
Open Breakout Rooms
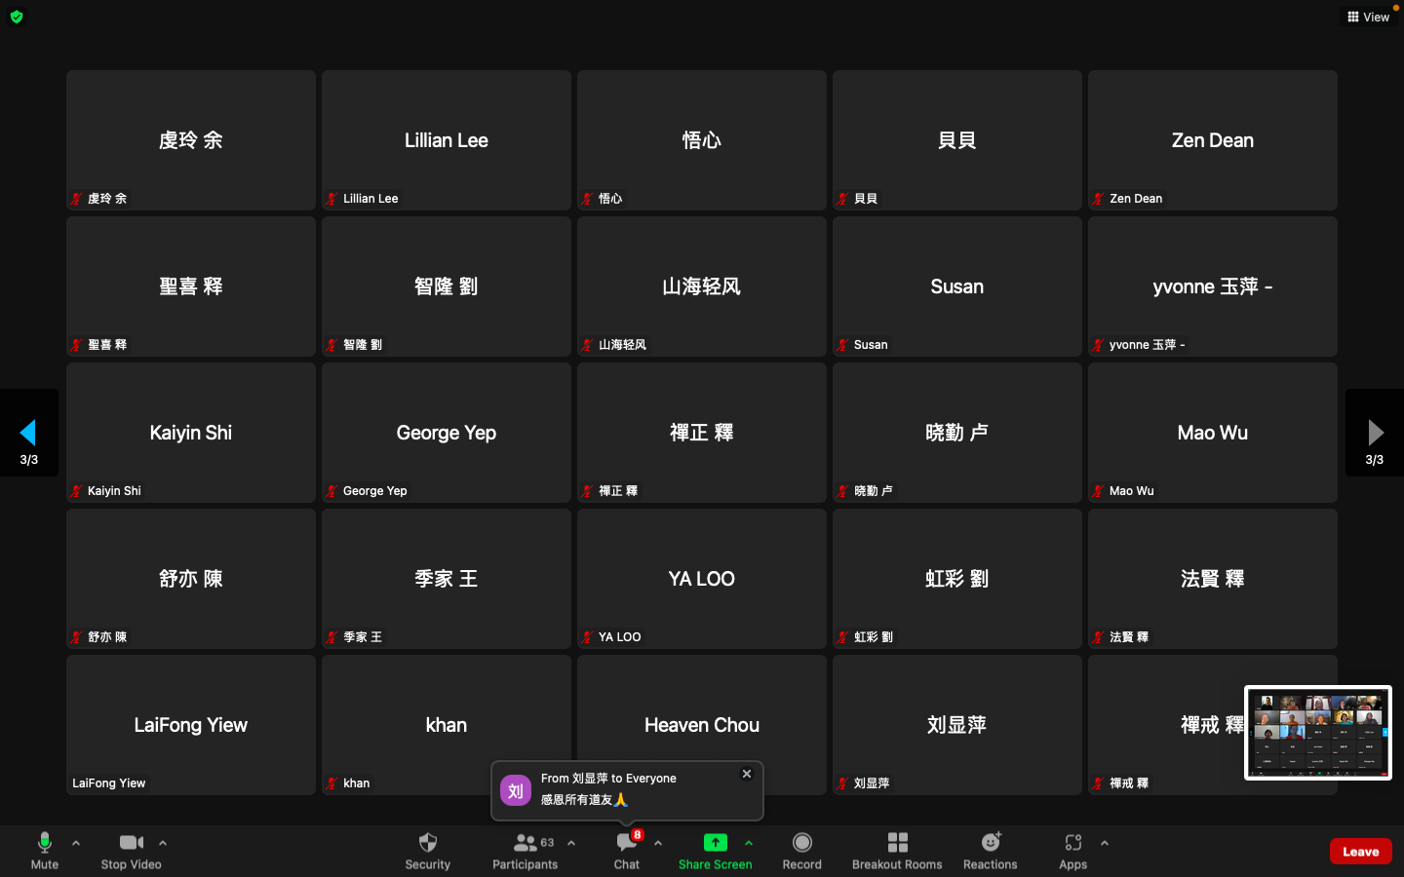(x=897, y=850)
